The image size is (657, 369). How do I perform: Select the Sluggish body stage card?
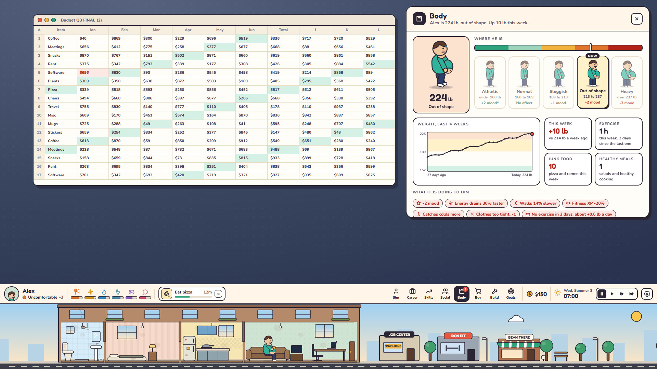558,83
